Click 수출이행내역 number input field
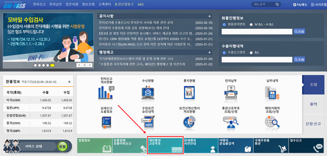The height and width of the screenshot is (156, 327). (x=257, y=59)
